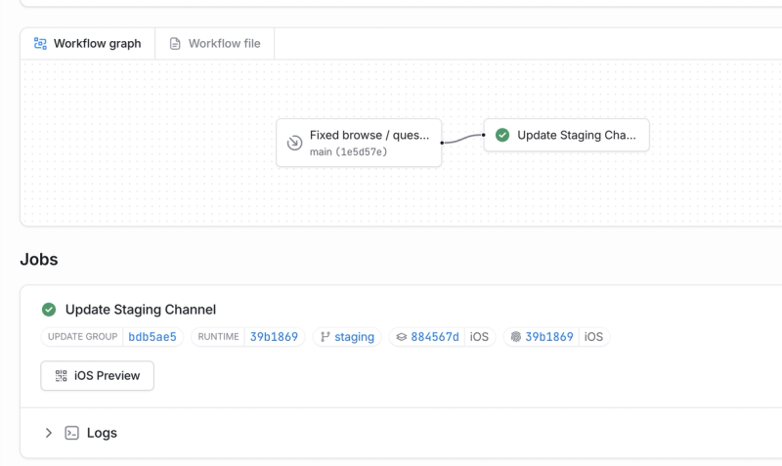The height and width of the screenshot is (466, 782).
Task: Open runtime 39b1869 link
Action: click(274, 337)
